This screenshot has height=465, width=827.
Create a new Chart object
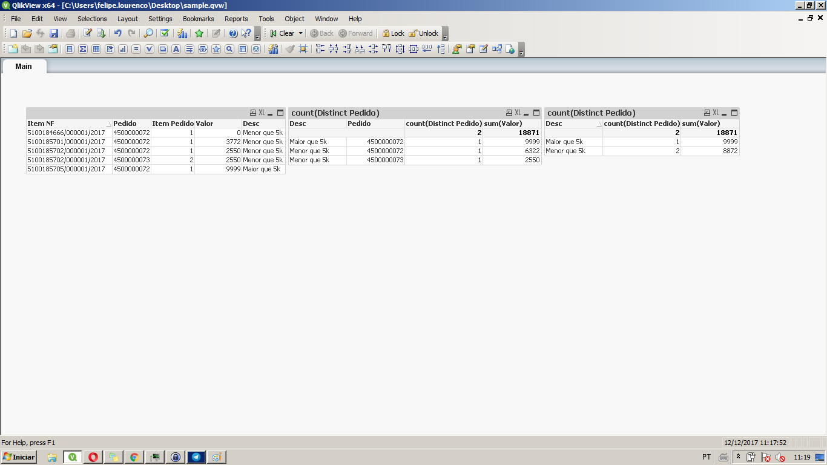tap(123, 49)
